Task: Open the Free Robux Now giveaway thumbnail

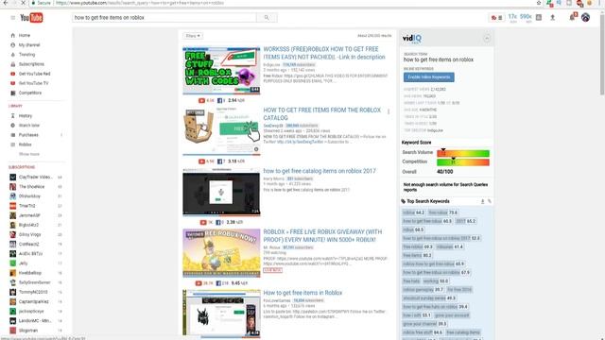Action: (x=221, y=253)
